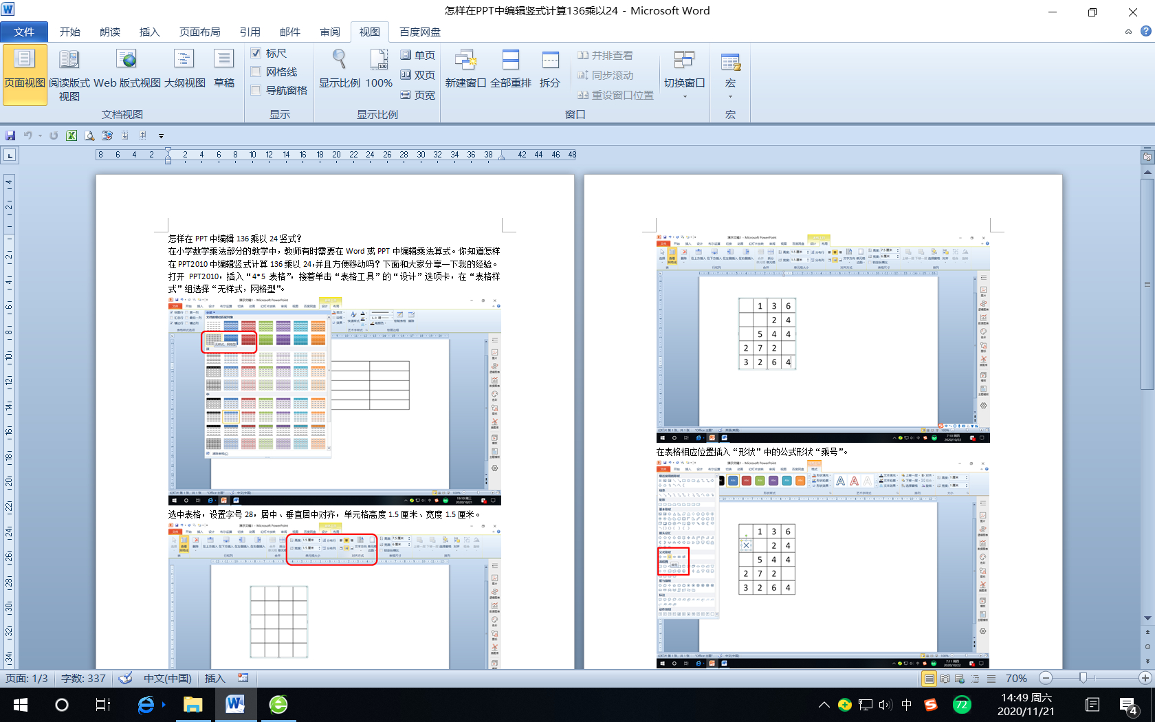
Task: Open print preview from quick toolbar
Action: pos(89,135)
